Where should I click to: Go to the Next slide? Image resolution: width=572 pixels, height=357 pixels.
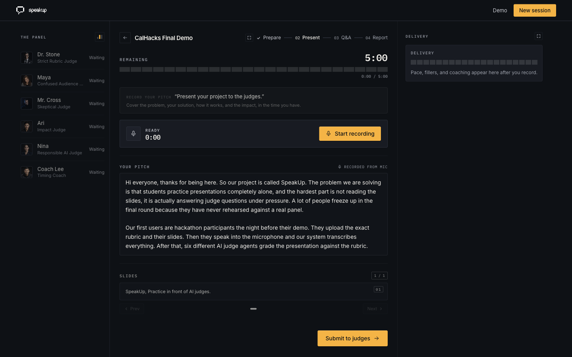click(375, 309)
